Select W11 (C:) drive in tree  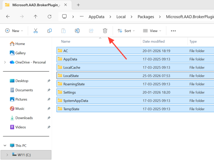26,155
